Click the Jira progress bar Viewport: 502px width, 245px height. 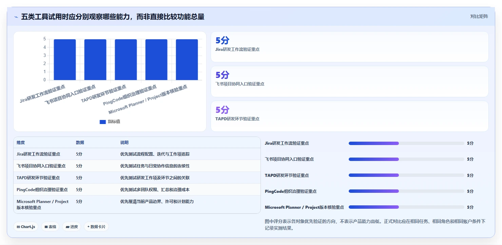(x=406, y=143)
